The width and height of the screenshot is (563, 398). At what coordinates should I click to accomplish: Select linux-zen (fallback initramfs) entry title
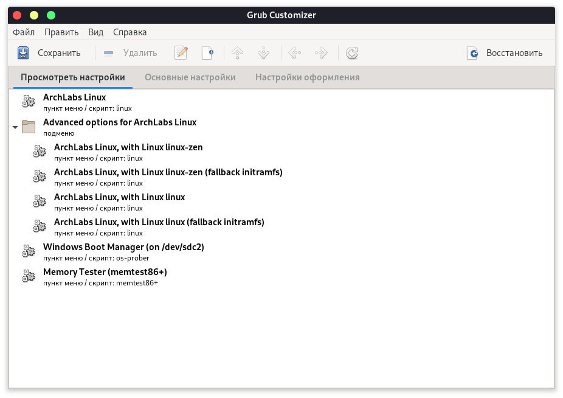(168, 172)
